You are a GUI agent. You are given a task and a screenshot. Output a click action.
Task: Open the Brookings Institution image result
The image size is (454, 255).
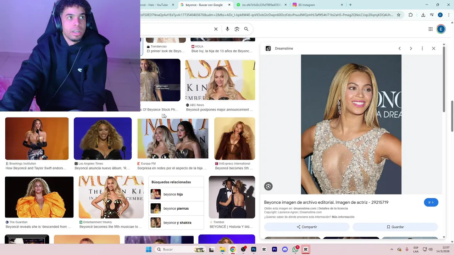click(x=37, y=138)
